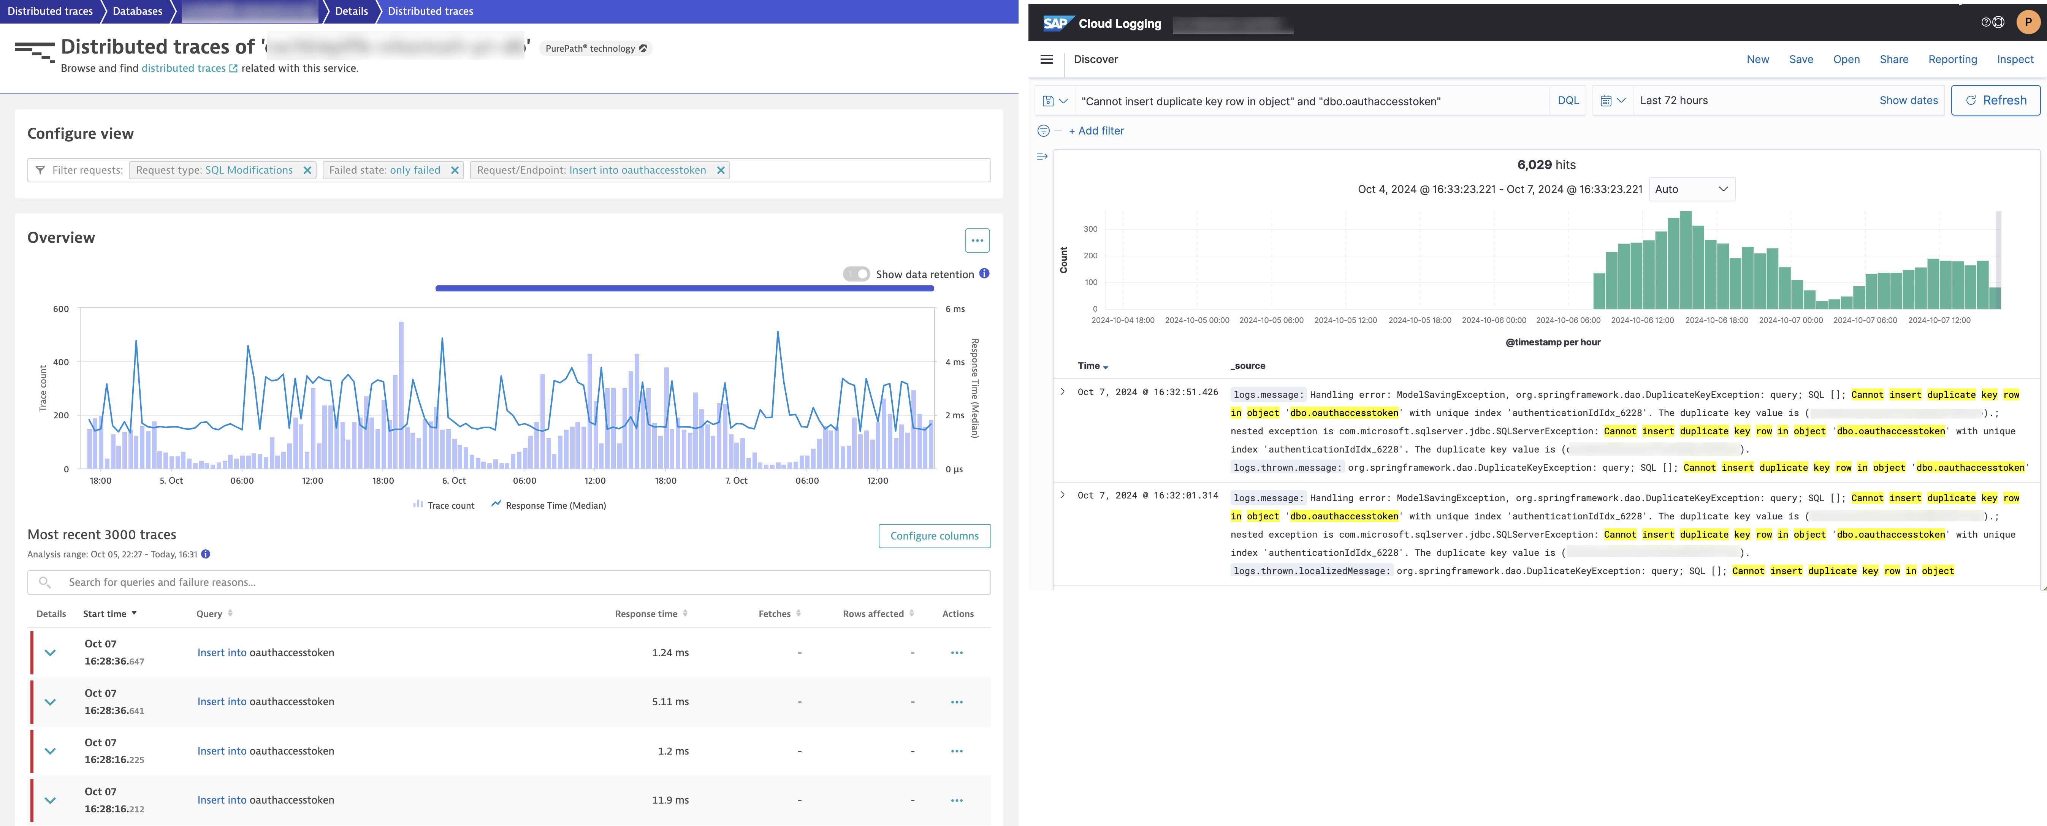Go to the Distributed traces first breadcrumb
This screenshot has width=2047, height=826.
tap(50, 11)
